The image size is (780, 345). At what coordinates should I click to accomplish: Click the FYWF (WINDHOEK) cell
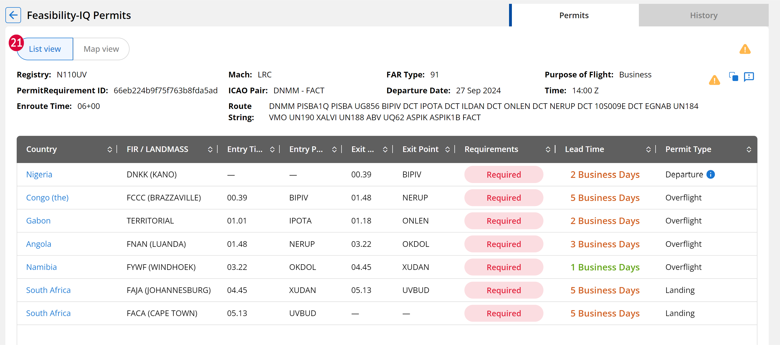click(x=161, y=267)
